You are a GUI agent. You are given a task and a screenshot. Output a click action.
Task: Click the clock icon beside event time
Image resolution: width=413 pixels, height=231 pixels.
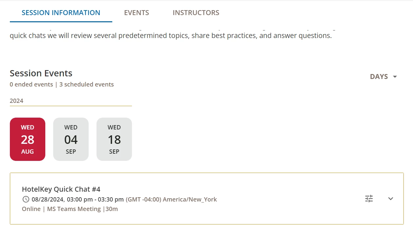pyautogui.click(x=26, y=199)
